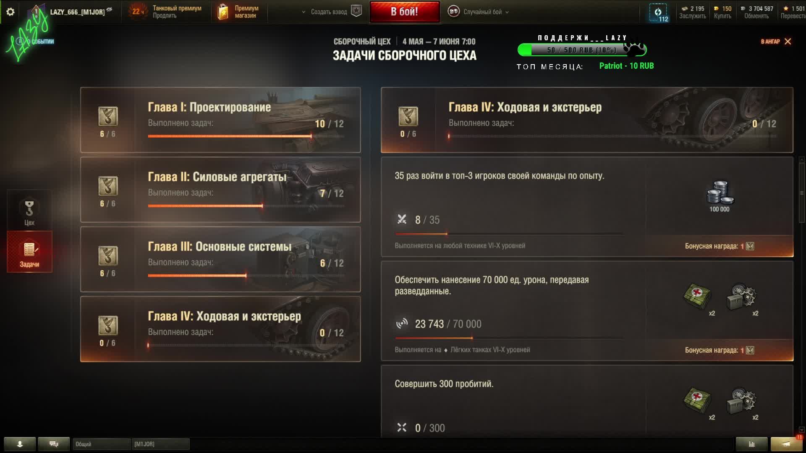The width and height of the screenshot is (806, 453).
Task: Open the contacts person icon in bottom bar
Action: 20,444
